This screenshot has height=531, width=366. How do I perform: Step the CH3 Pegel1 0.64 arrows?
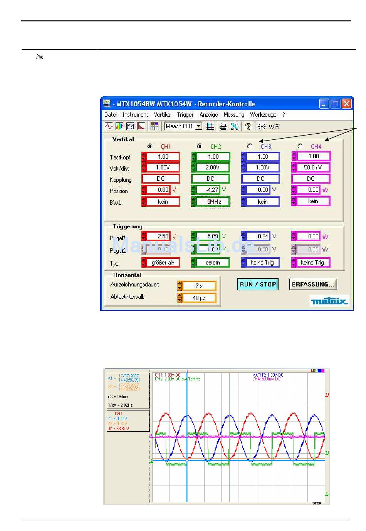point(244,236)
